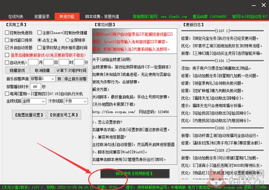The width and height of the screenshot is (269, 190).
Task: Click 计算下次维护时间 button
Action: [x=71, y=70]
